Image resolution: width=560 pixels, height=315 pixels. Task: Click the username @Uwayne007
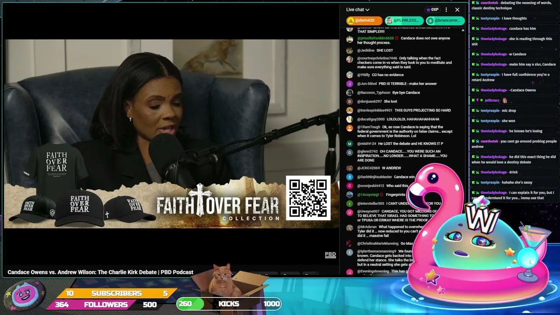coord(368,211)
